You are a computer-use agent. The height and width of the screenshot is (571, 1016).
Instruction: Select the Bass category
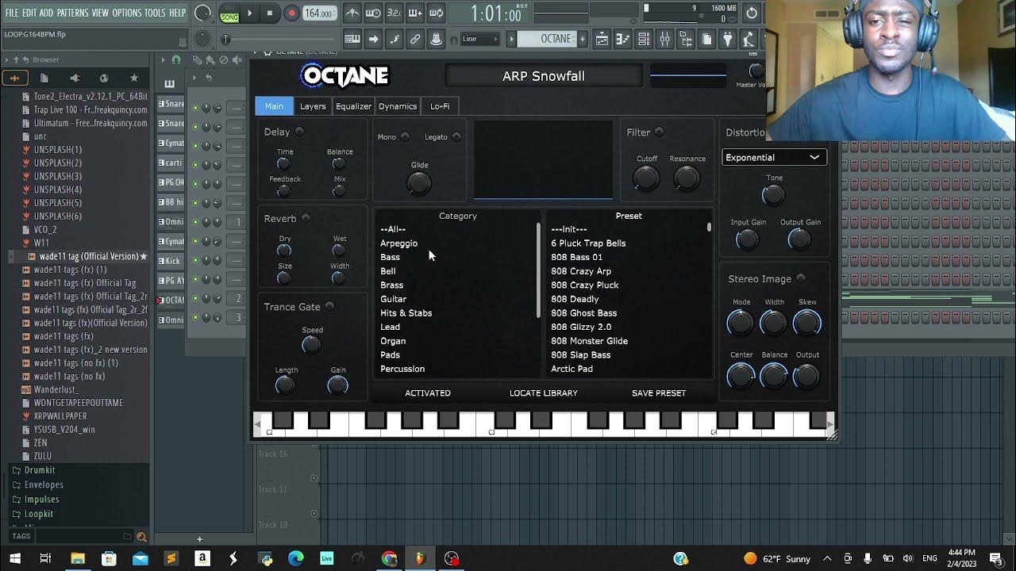pos(390,257)
